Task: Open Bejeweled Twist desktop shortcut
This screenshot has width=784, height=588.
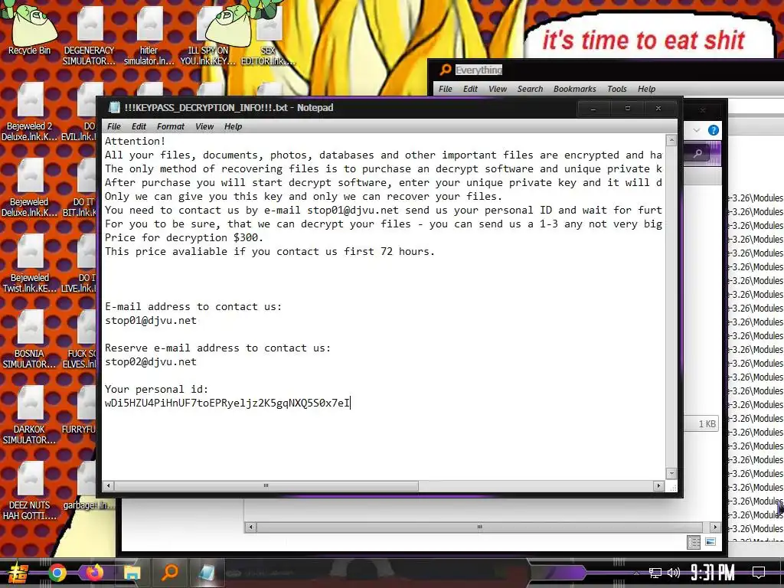Action: pyautogui.click(x=30, y=264)
